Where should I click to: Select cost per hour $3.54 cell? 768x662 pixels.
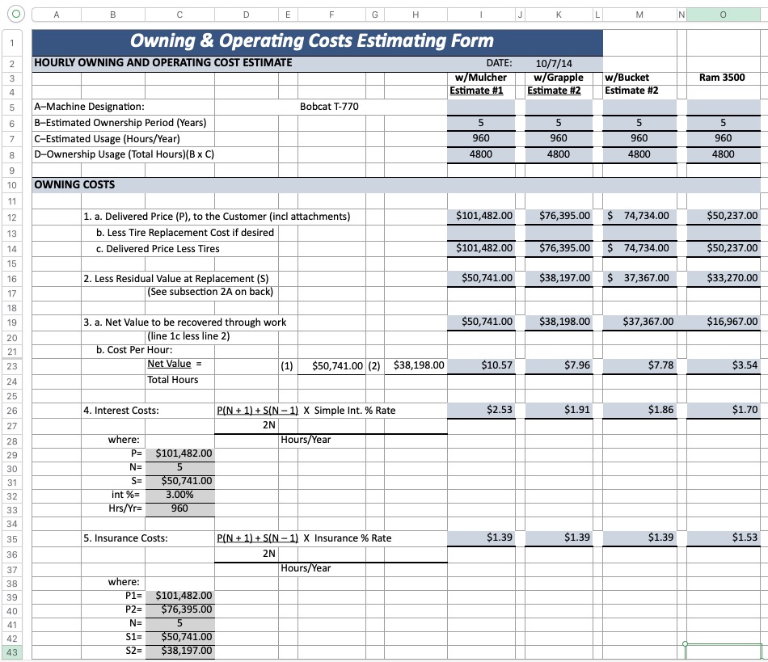(x=723, y=365)
